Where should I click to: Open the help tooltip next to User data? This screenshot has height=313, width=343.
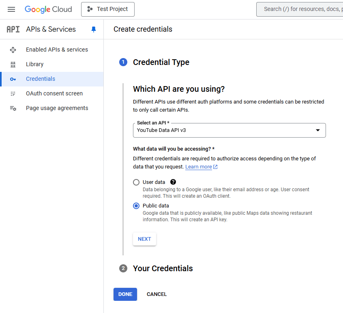(173, 182)
